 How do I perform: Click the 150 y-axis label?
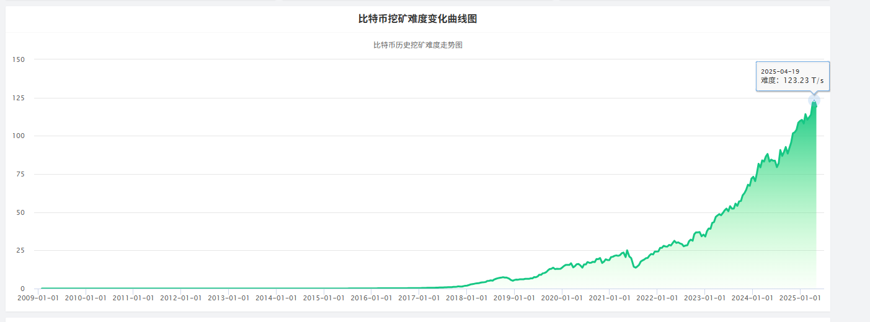point(18,59)
